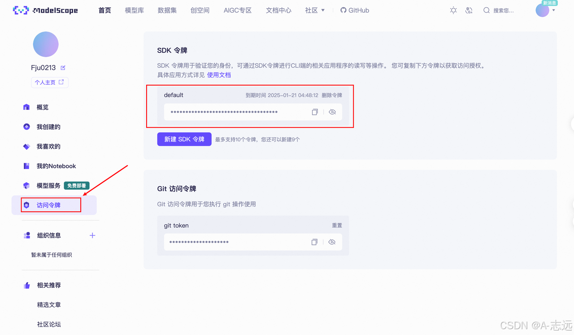574x335 pixels.
Task: Go to the 首页 tab
Action: point(104,10)
